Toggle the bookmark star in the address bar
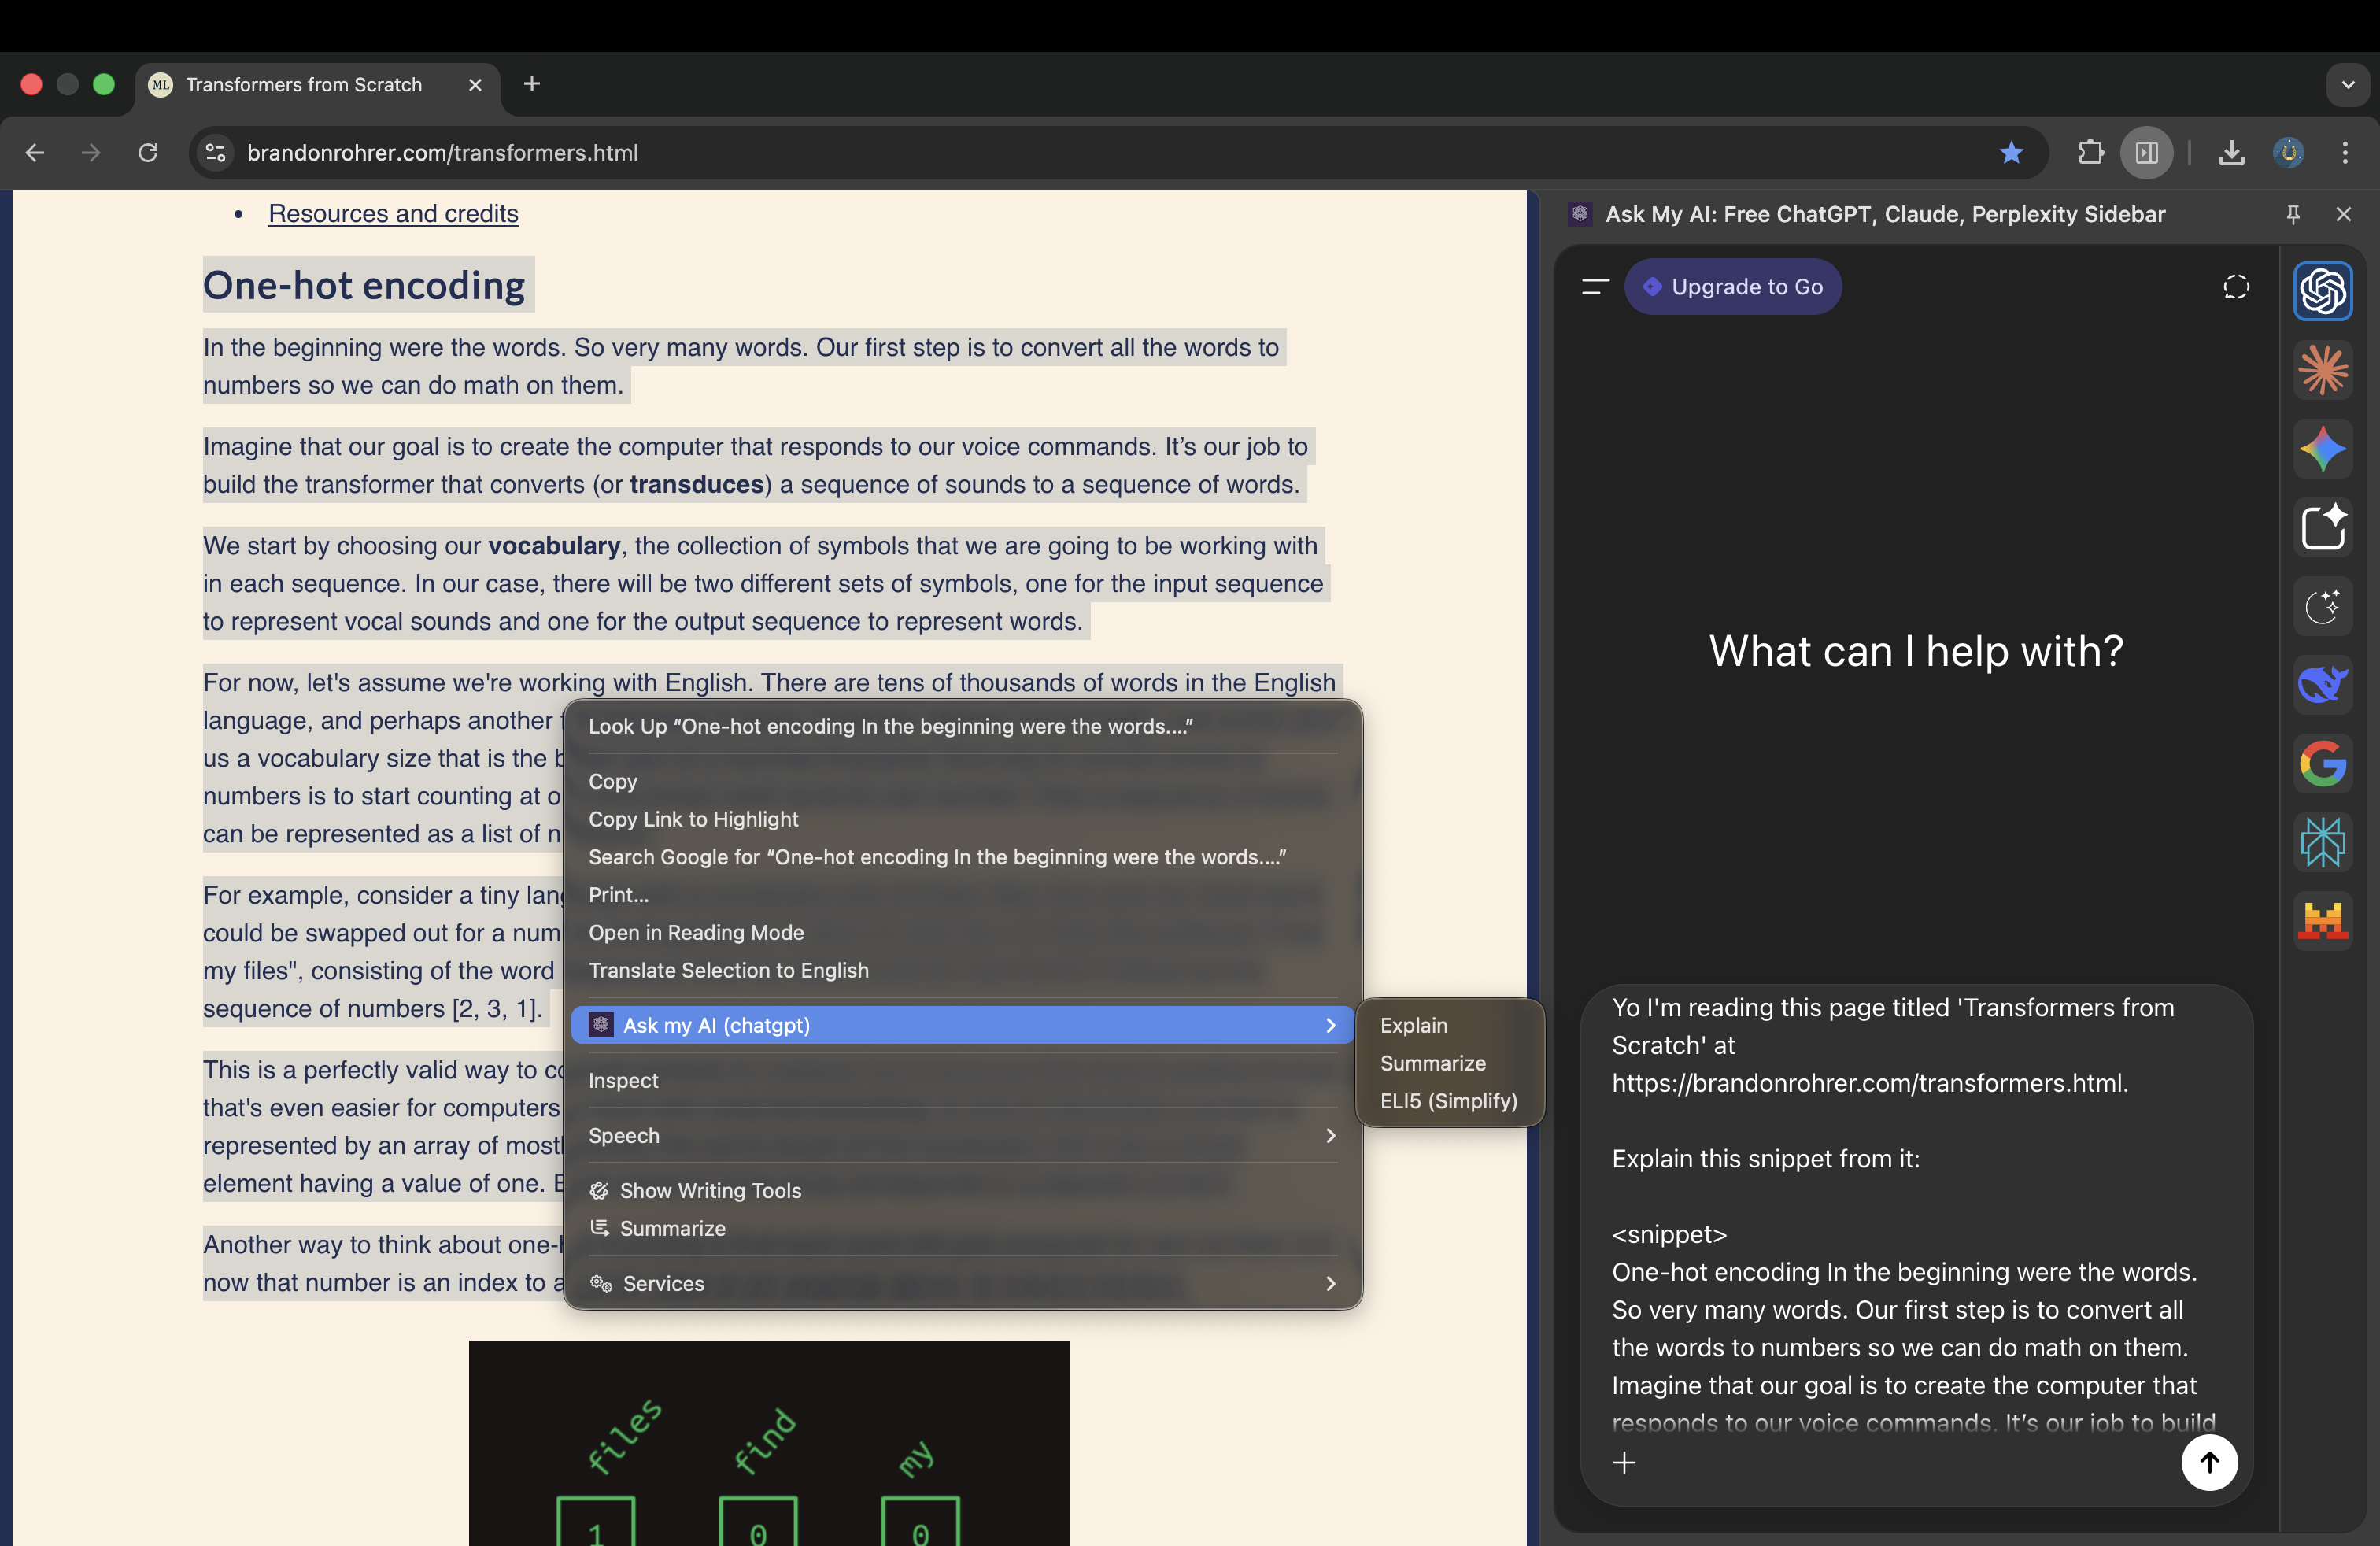This screenshot has height=1546, width=2380. 2011,153
